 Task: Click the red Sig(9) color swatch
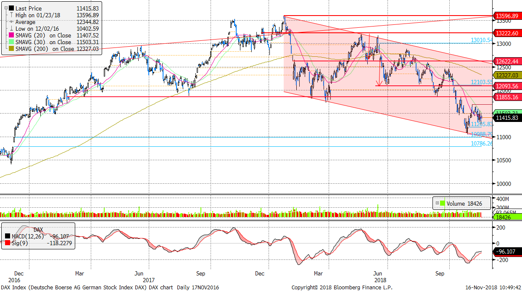(8, 243)
